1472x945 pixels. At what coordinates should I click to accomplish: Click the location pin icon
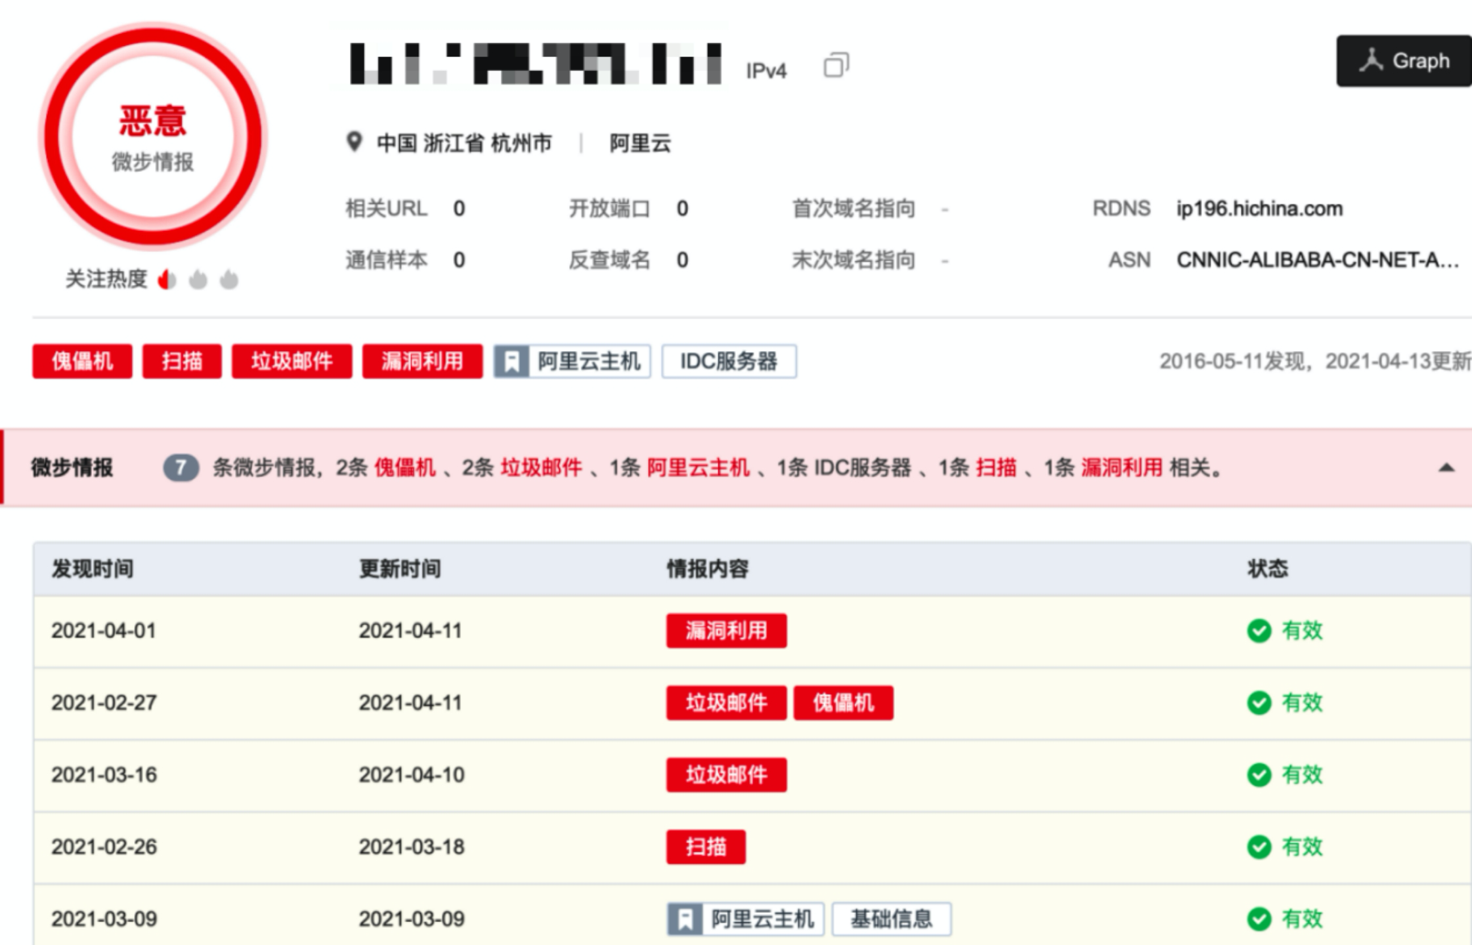pyautogui.click(x=355, y=142)
